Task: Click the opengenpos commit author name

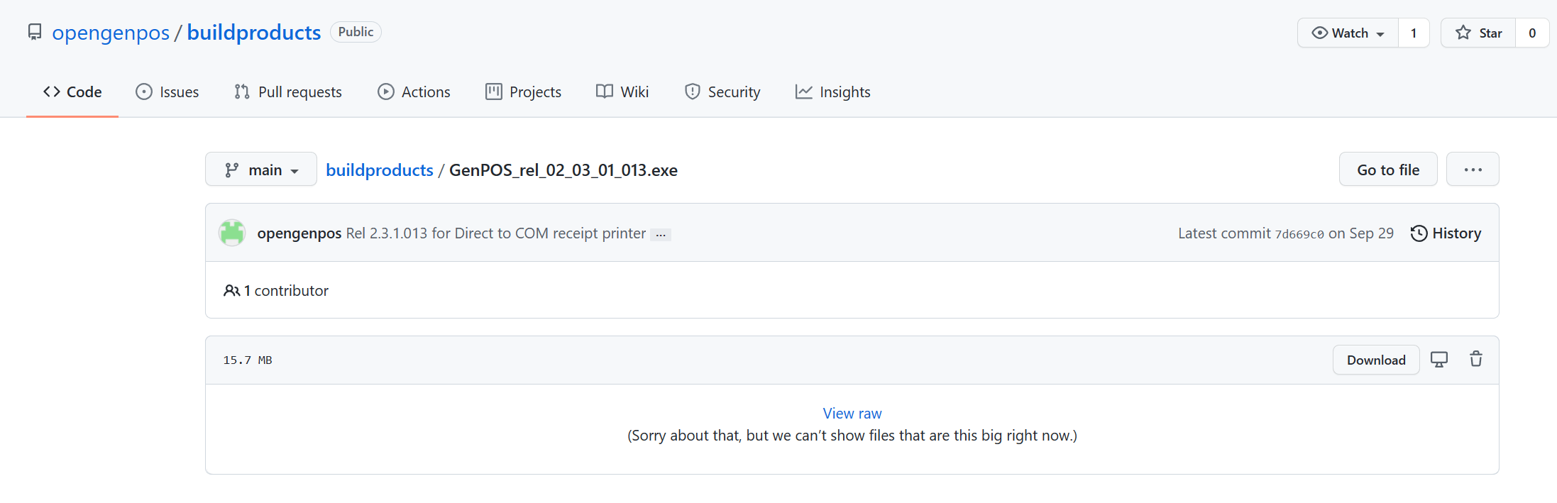Action: click(299, 233)
